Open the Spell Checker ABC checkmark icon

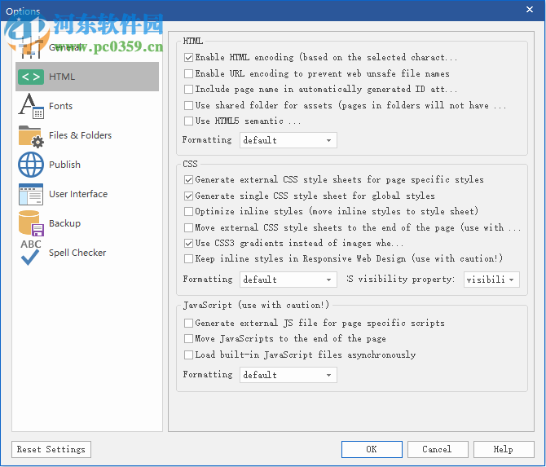point(31,253)
